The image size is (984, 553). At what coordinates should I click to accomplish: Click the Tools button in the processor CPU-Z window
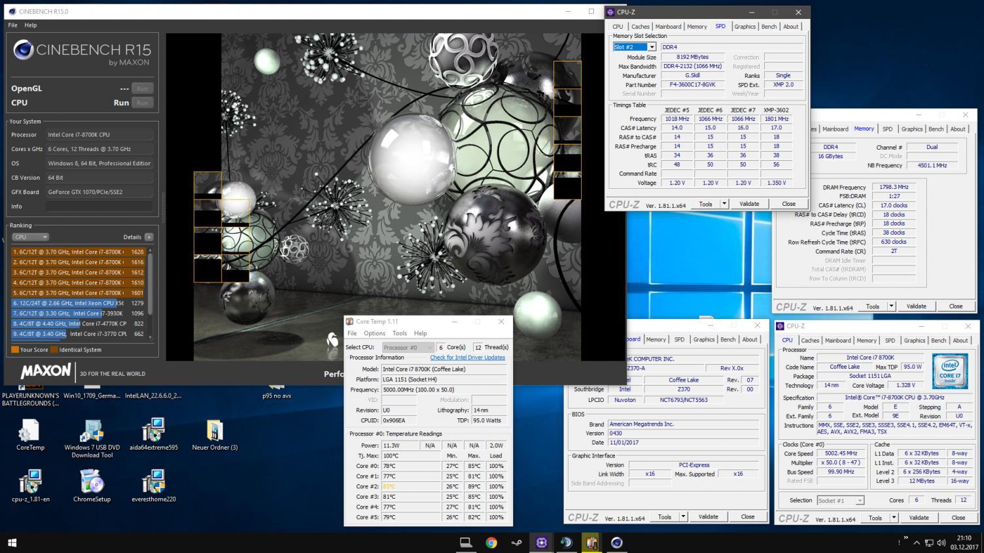(x=875, y=518)
